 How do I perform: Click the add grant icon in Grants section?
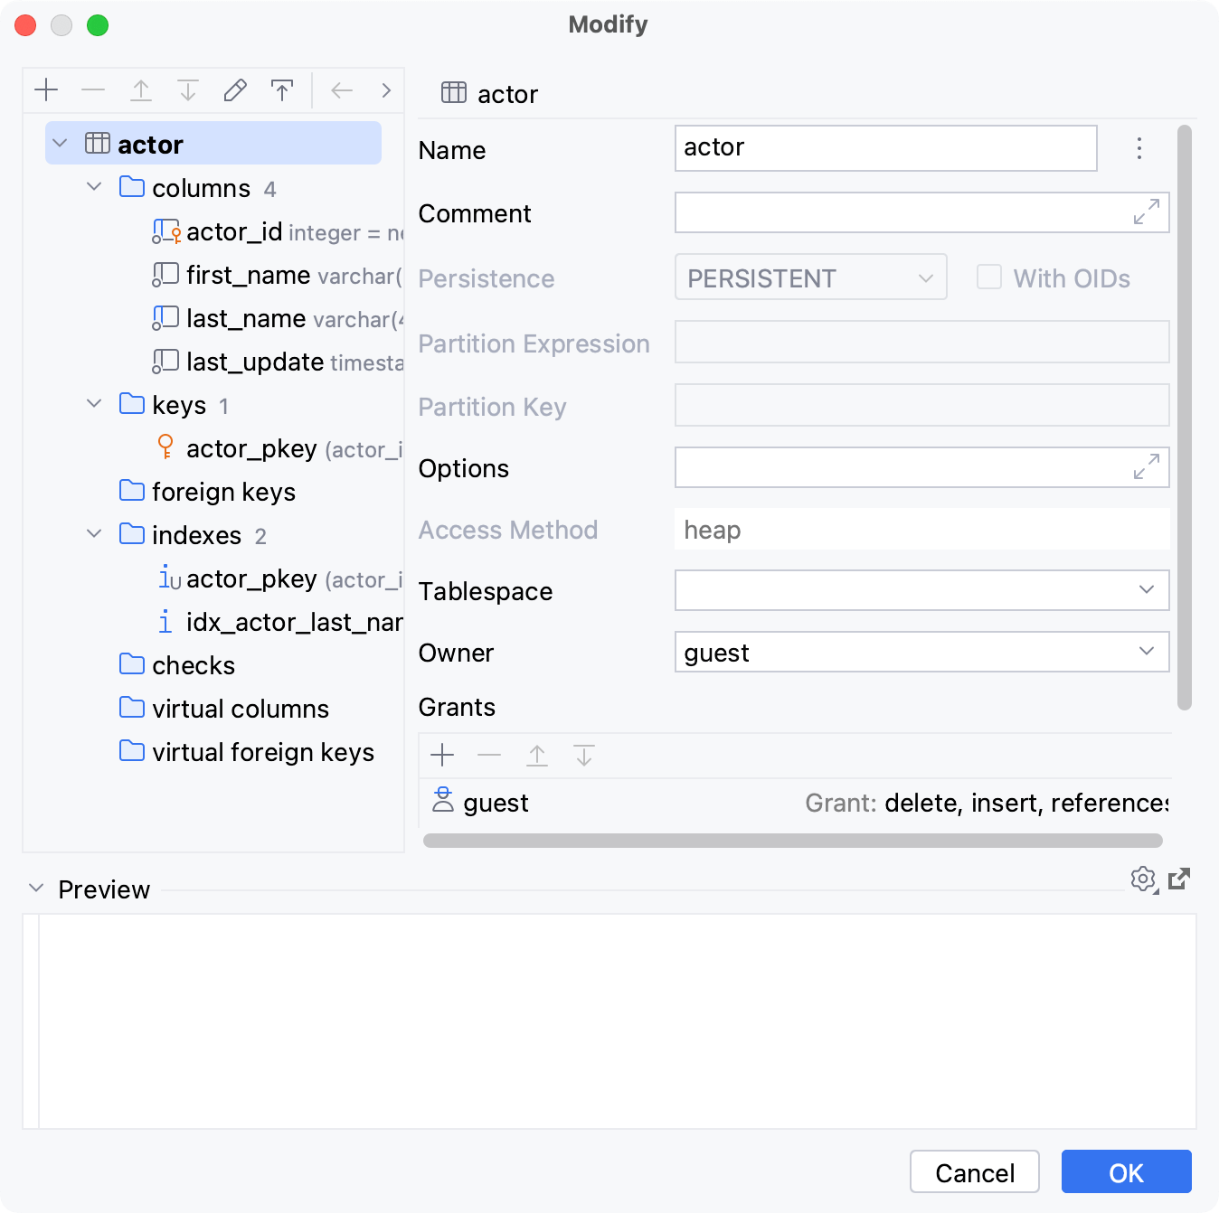pos(442,755)
